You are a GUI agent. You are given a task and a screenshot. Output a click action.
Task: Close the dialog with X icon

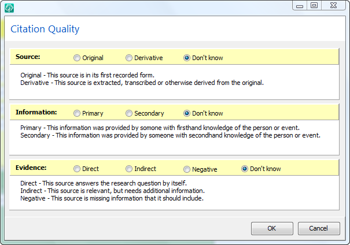pyautogui.click(x=333, y=5)
